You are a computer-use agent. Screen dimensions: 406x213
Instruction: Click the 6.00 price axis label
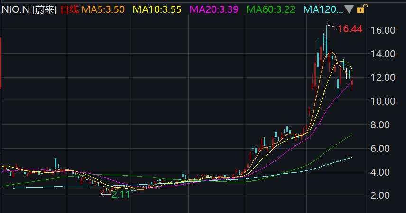pyautogui.click(x=380, y=148)
